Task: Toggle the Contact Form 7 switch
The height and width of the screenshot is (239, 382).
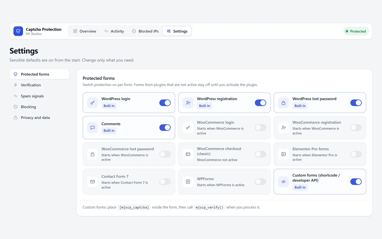Action: [165, 182]
